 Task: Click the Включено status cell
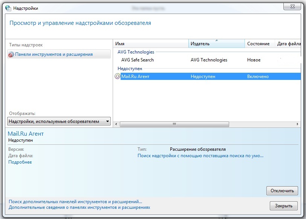pyautogui.click(x=258, y=77)
